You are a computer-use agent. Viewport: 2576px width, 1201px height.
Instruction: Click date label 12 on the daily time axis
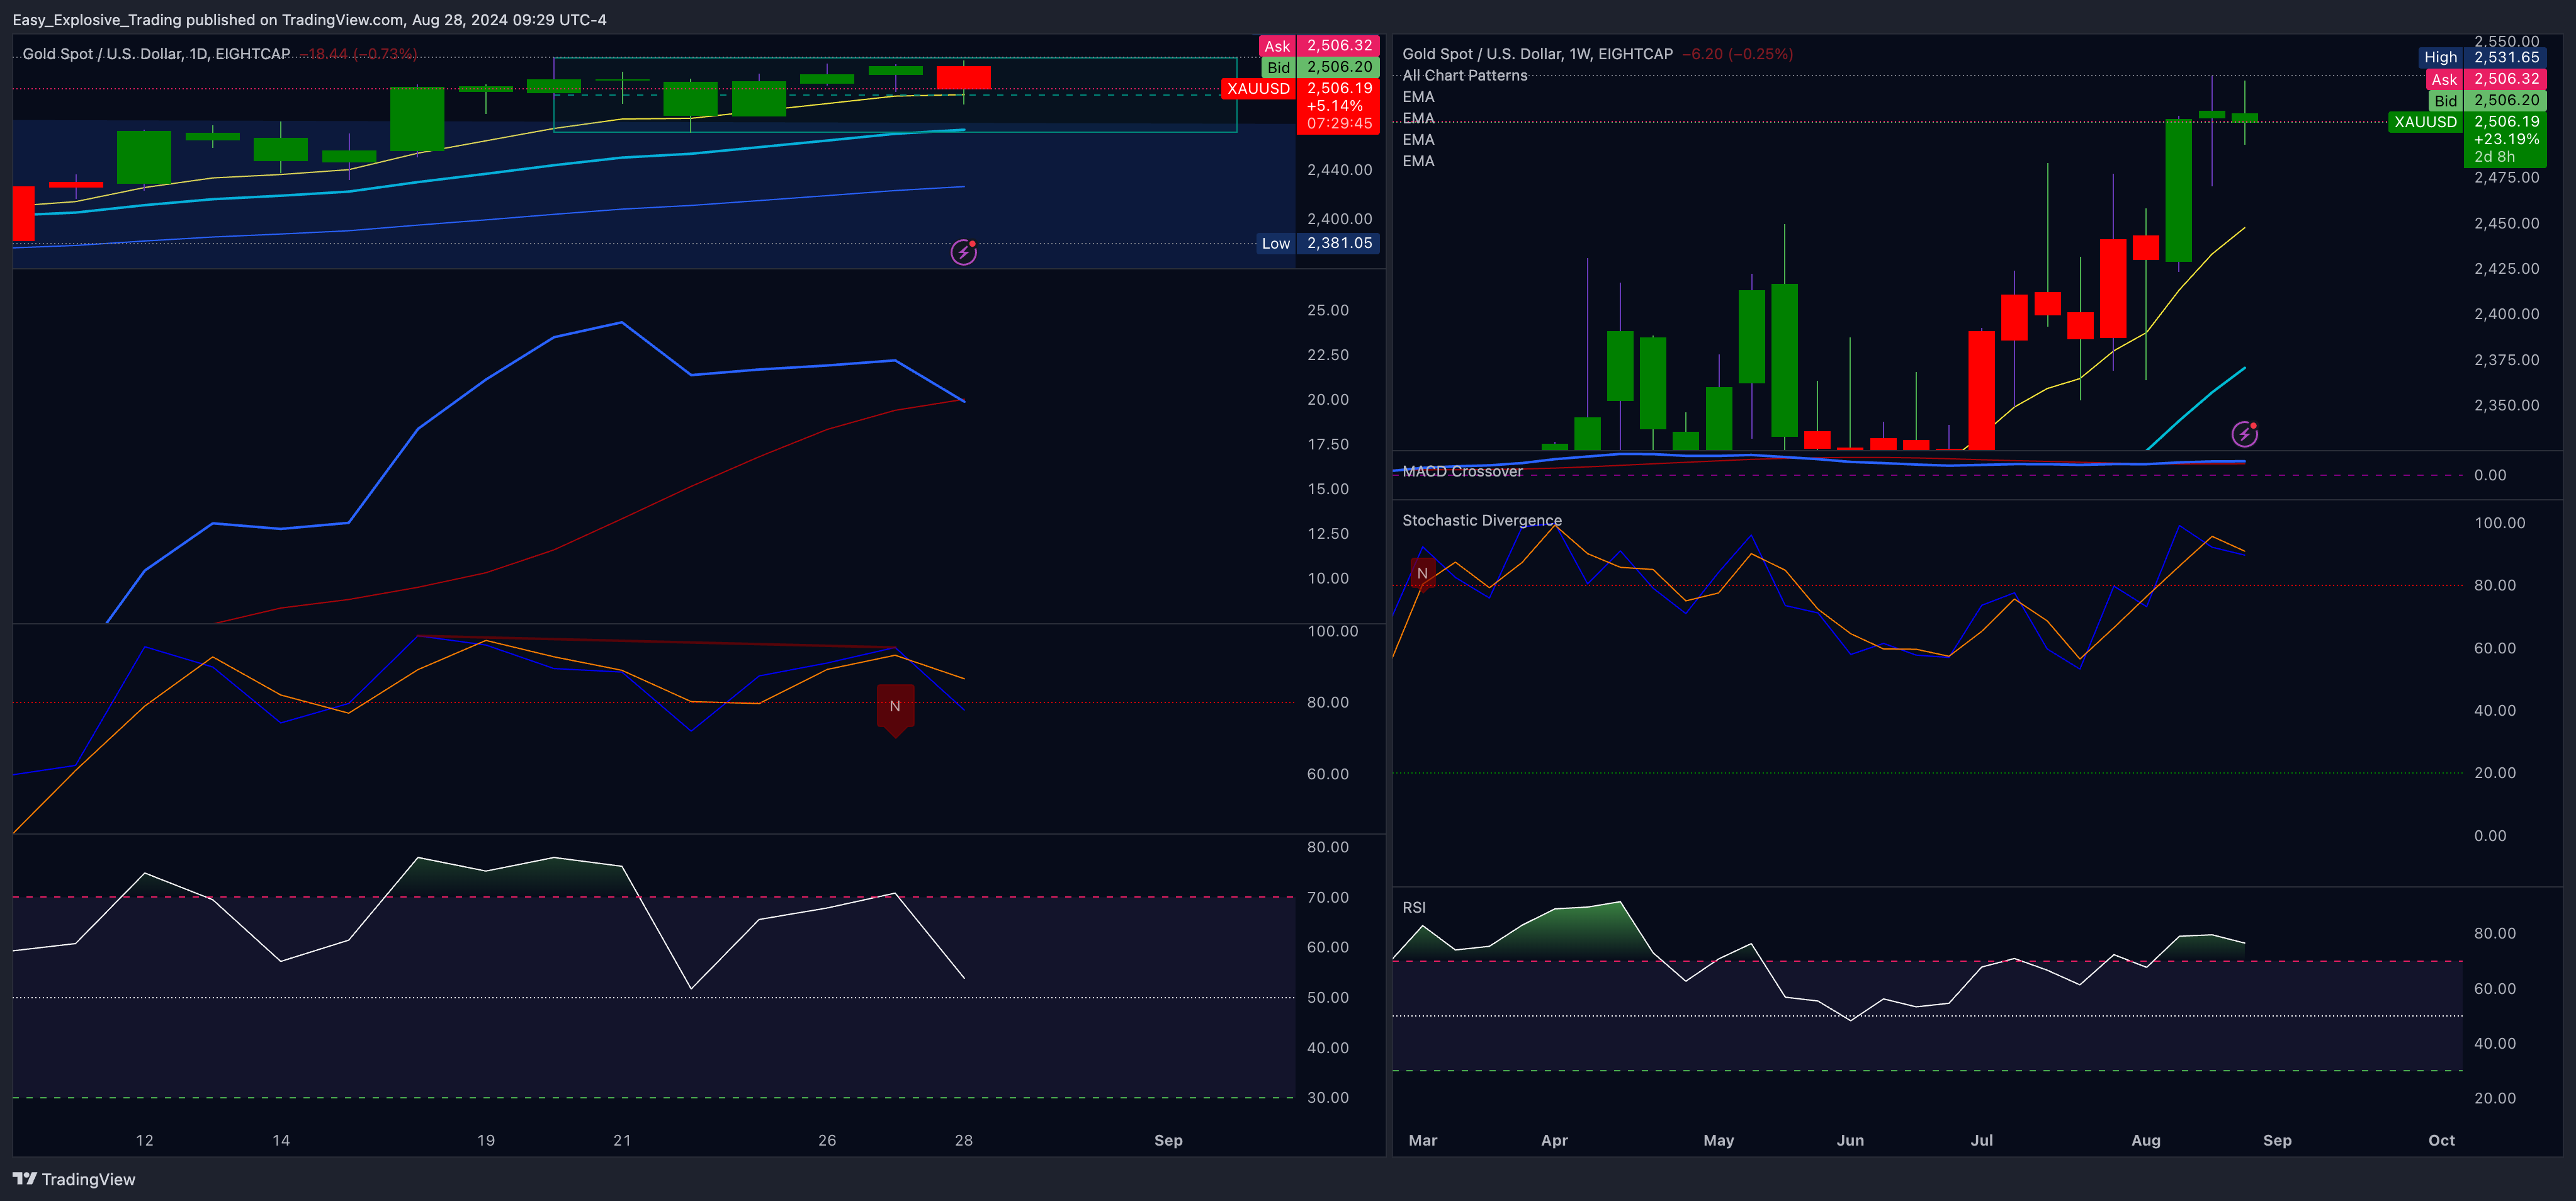145,1140
